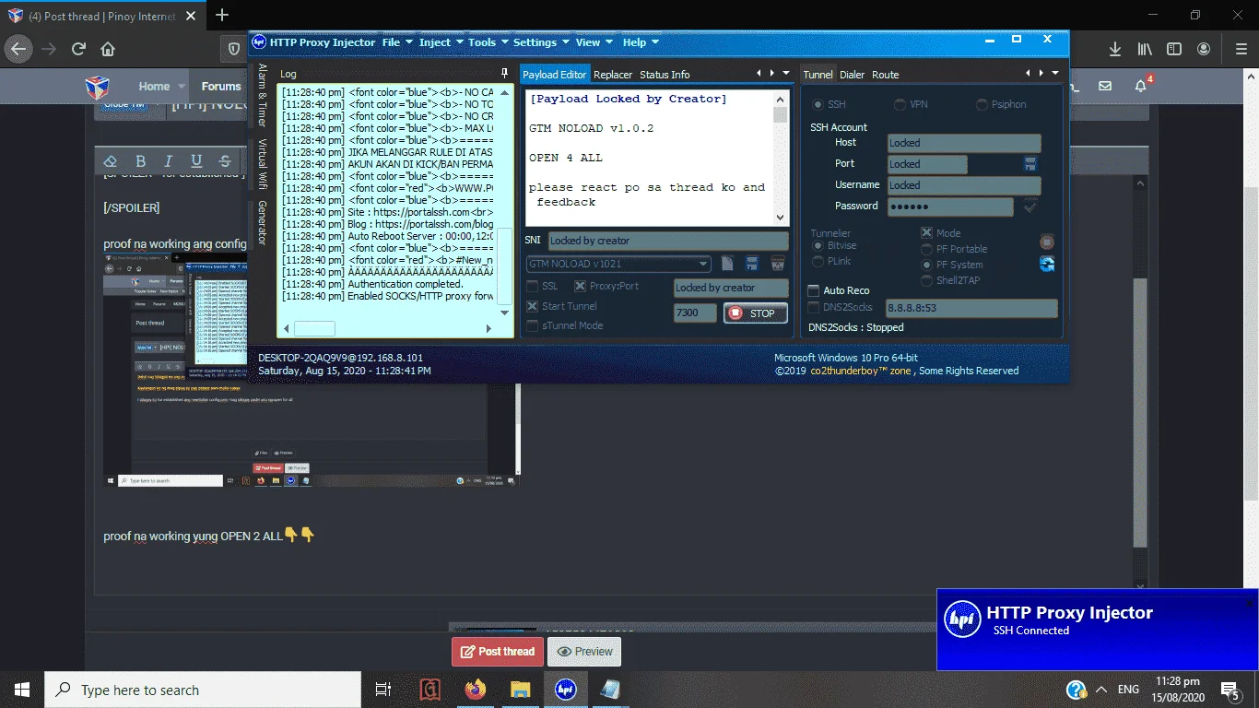Reload the Firefox page
The width and height of the screenshot is (1259, 708).
[78, 49]
